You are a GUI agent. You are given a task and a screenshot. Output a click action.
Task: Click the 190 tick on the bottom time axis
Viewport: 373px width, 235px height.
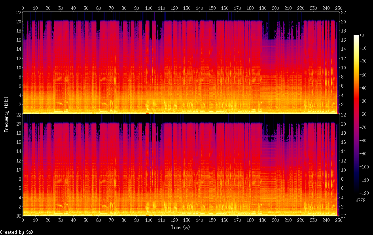click(x=262, y=221)
